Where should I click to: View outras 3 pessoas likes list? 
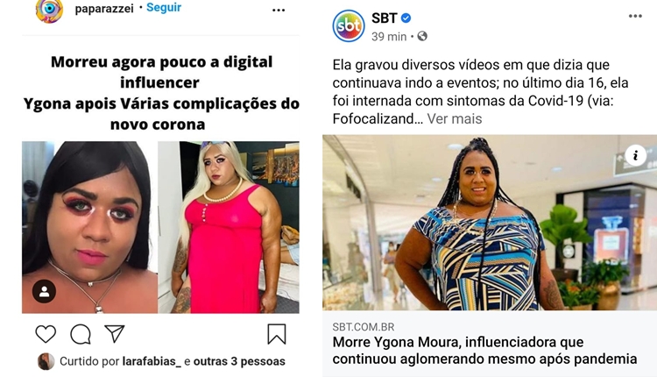click(x=239, y=361)
